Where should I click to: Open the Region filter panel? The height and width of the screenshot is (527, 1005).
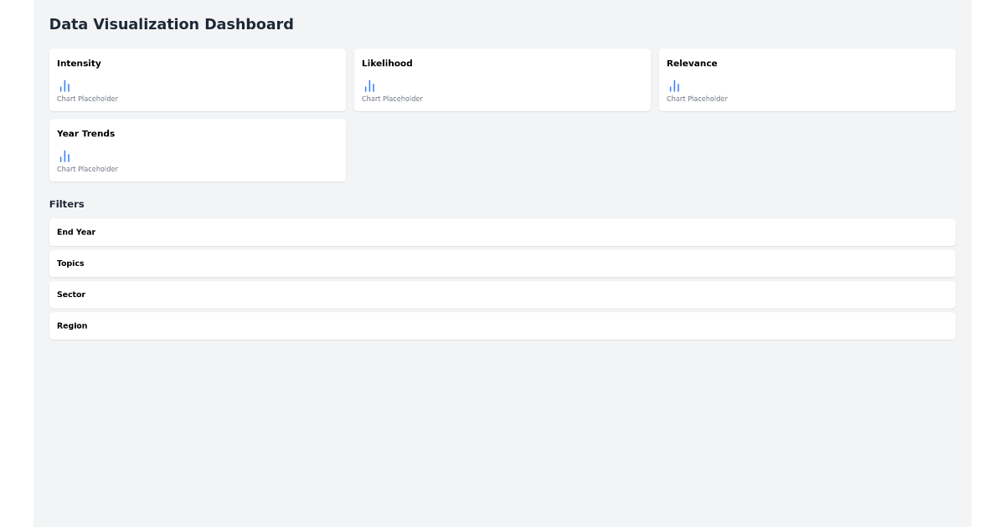pos(502,325)
